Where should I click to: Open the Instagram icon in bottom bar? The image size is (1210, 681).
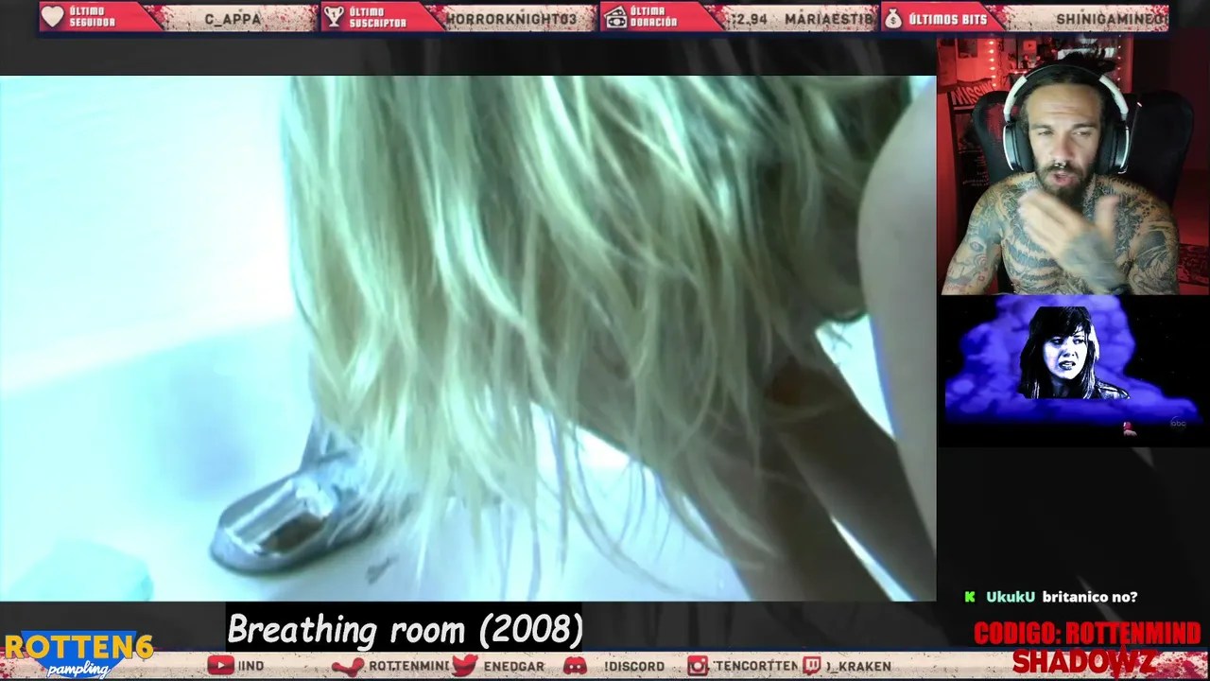tap(698, 666)
